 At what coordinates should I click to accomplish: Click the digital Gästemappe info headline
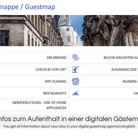(69, 119)
